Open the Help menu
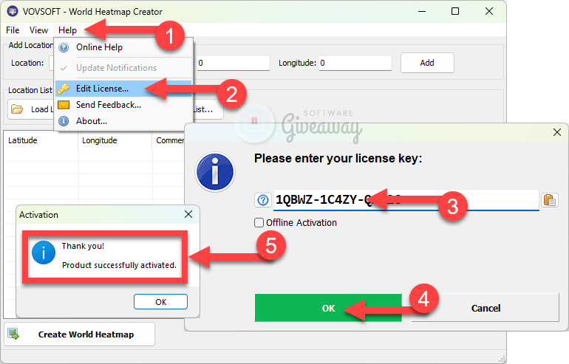 67,30
